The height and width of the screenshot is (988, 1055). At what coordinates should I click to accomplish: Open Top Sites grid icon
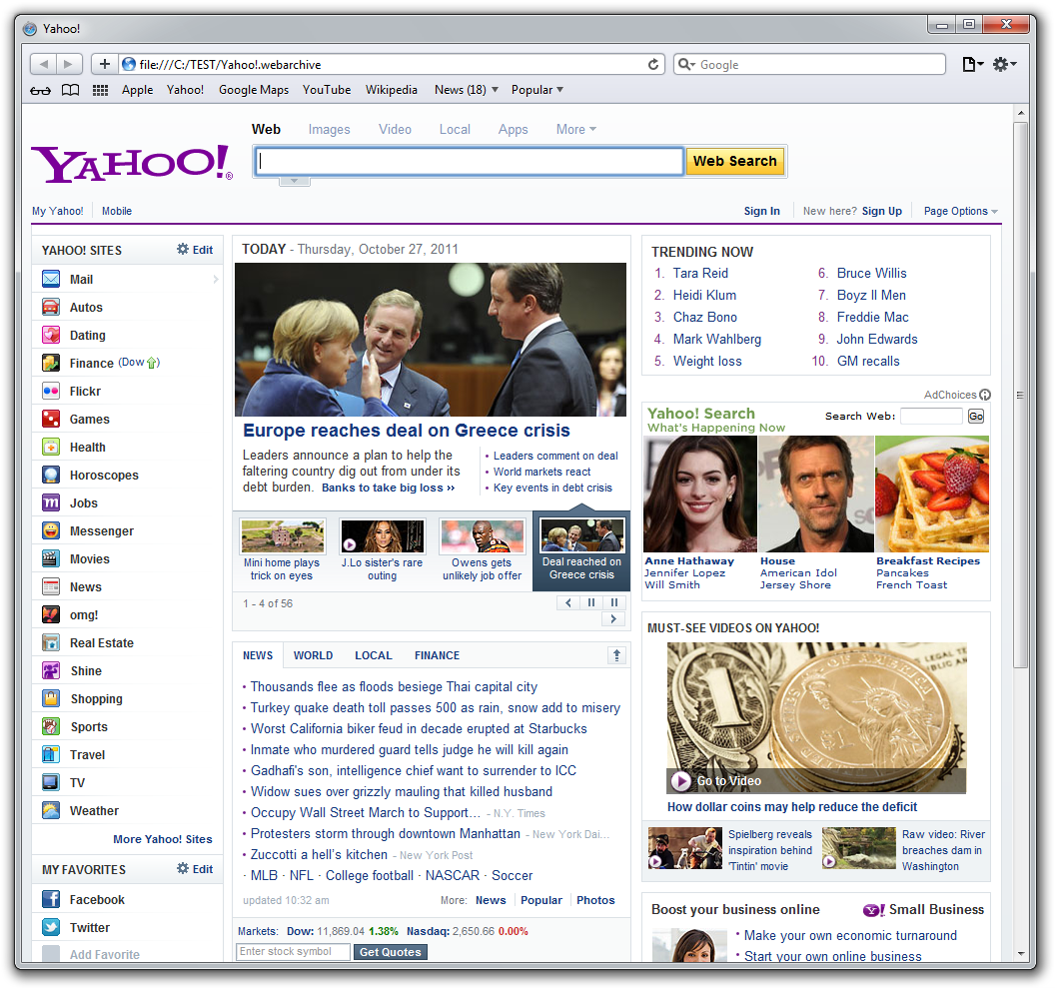click(x=100, y=90)
